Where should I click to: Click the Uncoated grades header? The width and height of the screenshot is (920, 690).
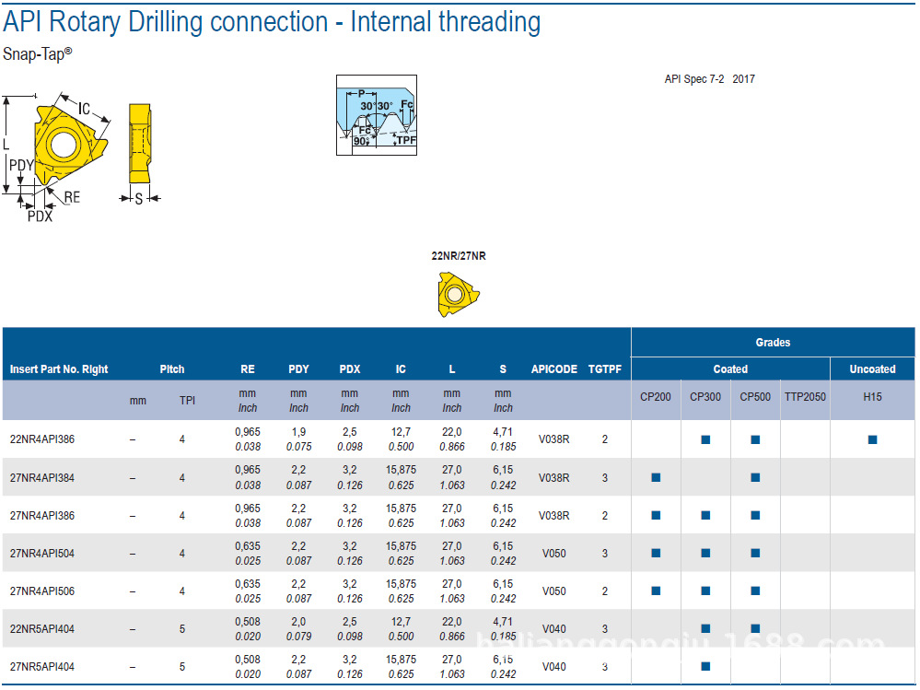[872, 369]
